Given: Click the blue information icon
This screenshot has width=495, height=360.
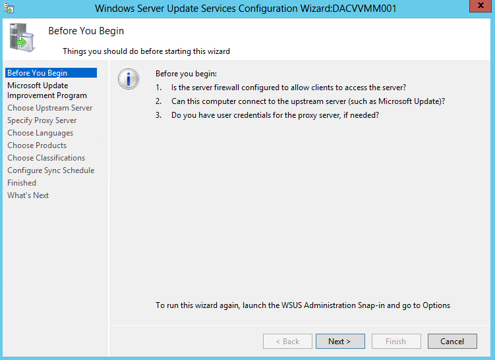Looking at the screenshot, I should [129, 79].
